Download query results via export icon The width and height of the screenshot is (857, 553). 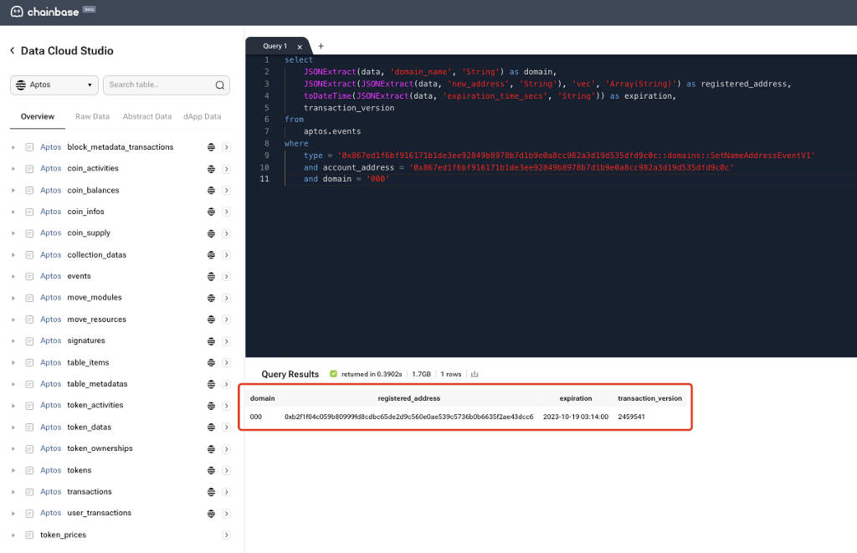click(475, 374)
